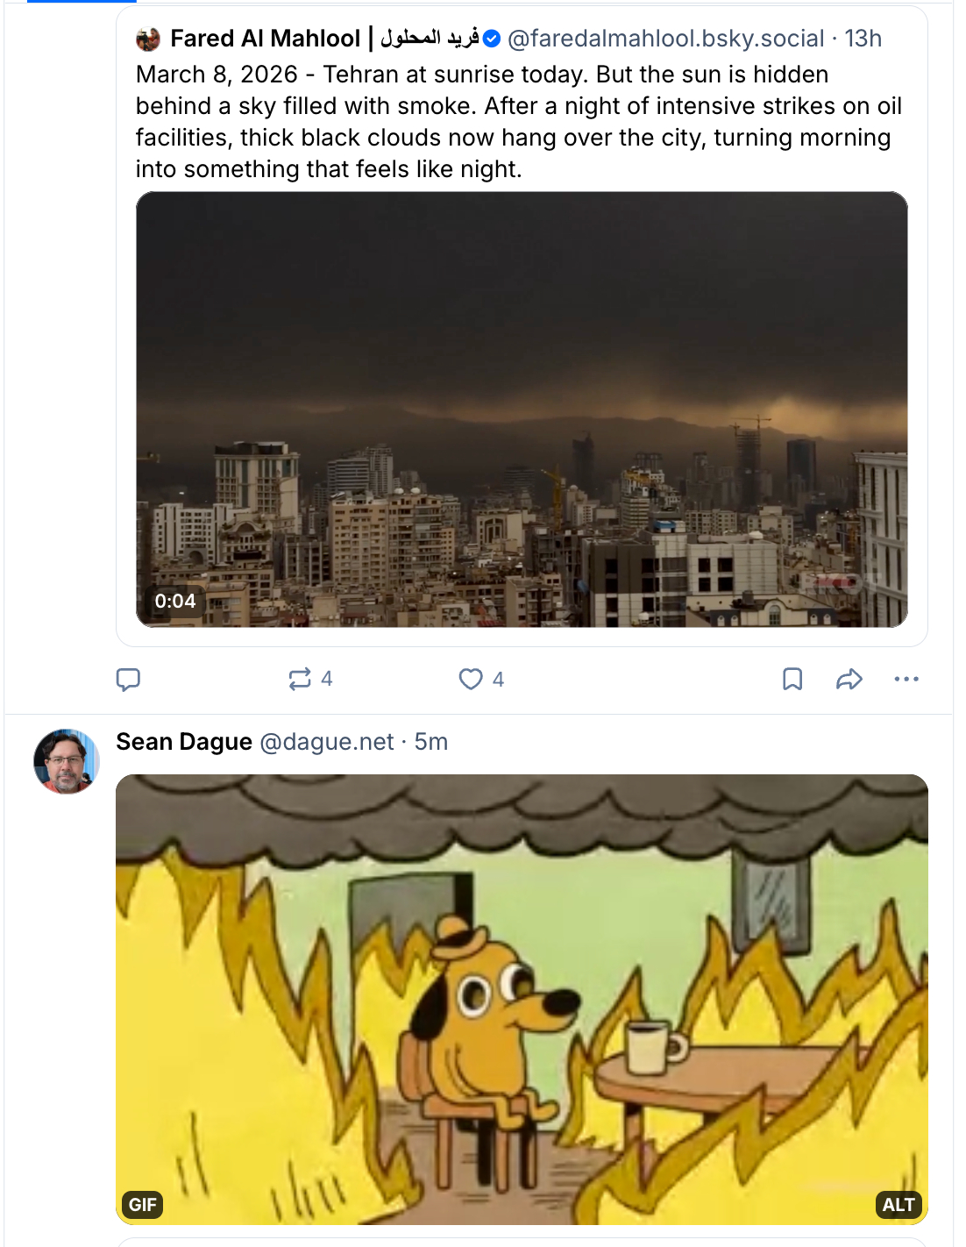Click Fared Al Mahlool's small avatar
This screenshot has height=1247, width=966.
[x=148, y=39]
